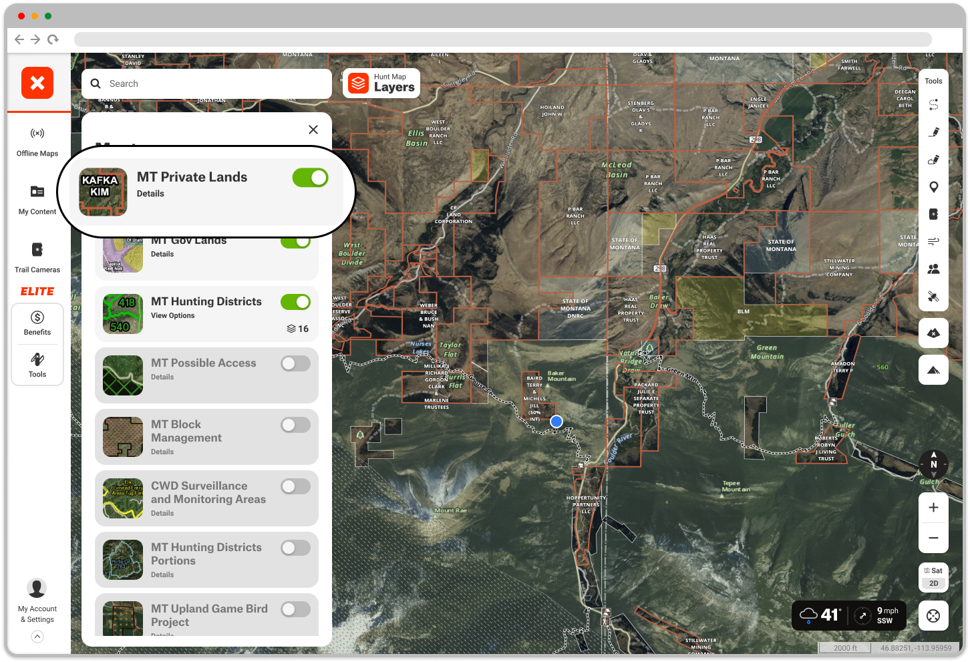The width and height of the screenshot is (970, 662).
Task: Click the 2000 ft scale bar
Action: click(x=846, y=648)
